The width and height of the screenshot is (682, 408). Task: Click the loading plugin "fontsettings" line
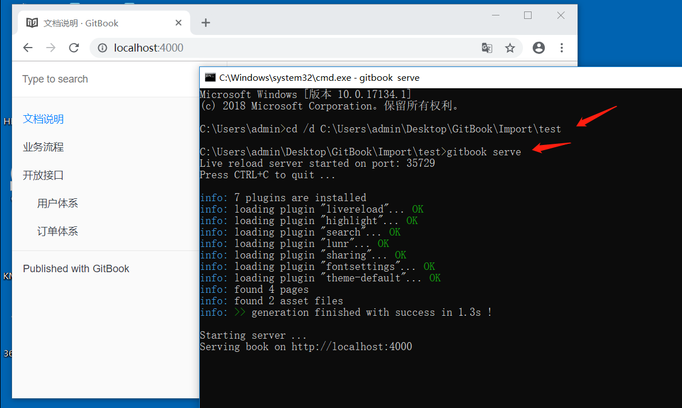tap(317, 266)
